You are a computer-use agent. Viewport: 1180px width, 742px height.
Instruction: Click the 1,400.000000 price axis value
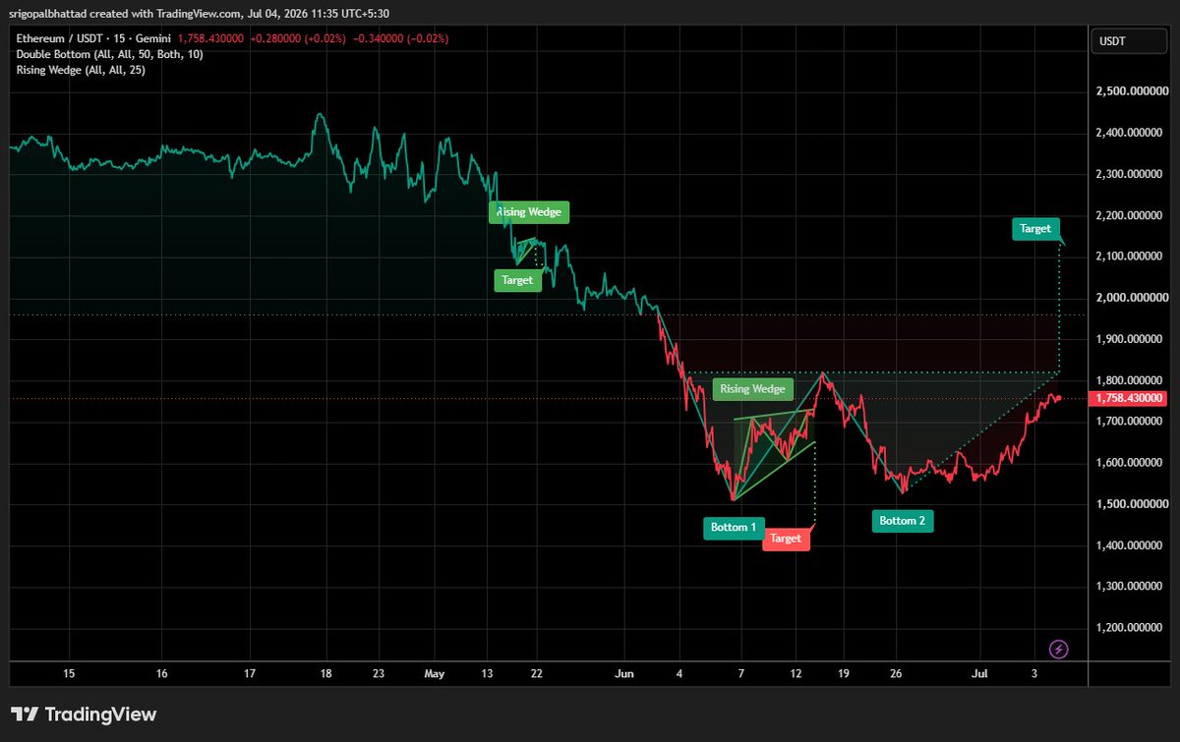tap(1131, 545)
